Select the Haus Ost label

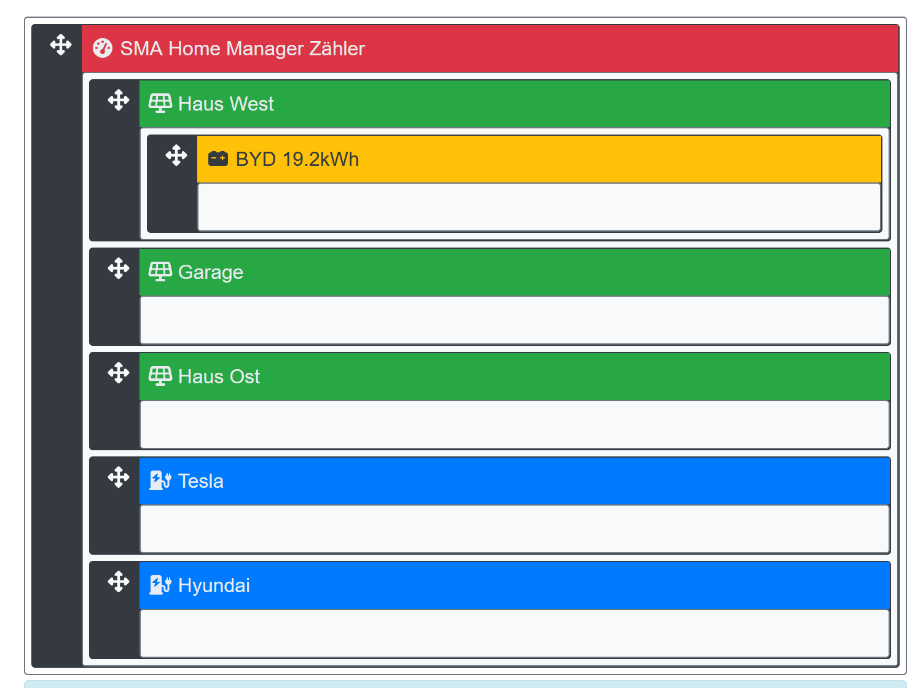(x=219, y=377)
